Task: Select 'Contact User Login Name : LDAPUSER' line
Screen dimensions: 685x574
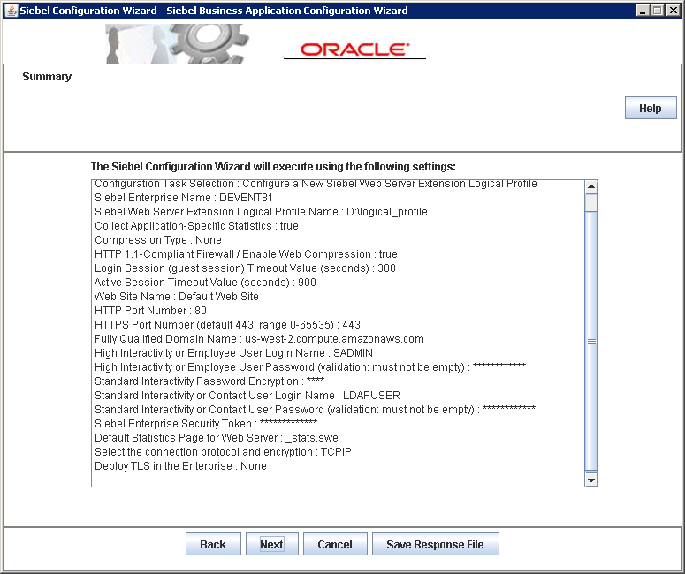Action: pyautogui.click(x=247, y=396)
